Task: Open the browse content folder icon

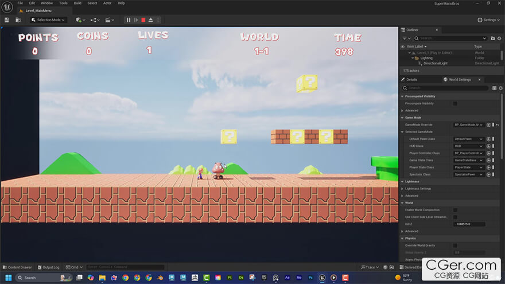Action: point(18,20)
